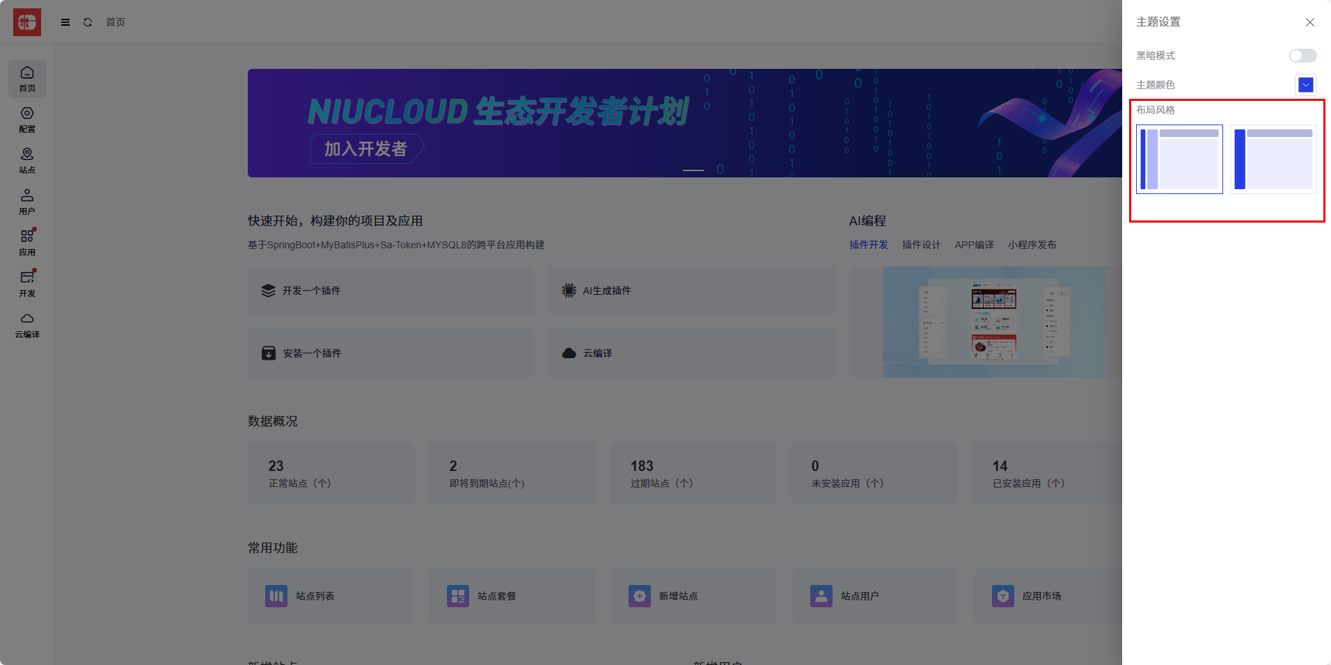Image resolution: width=1331 pixels, height=665 pixels.
Task: Click the 开发一个插件 card
Action: click(391, 291)
